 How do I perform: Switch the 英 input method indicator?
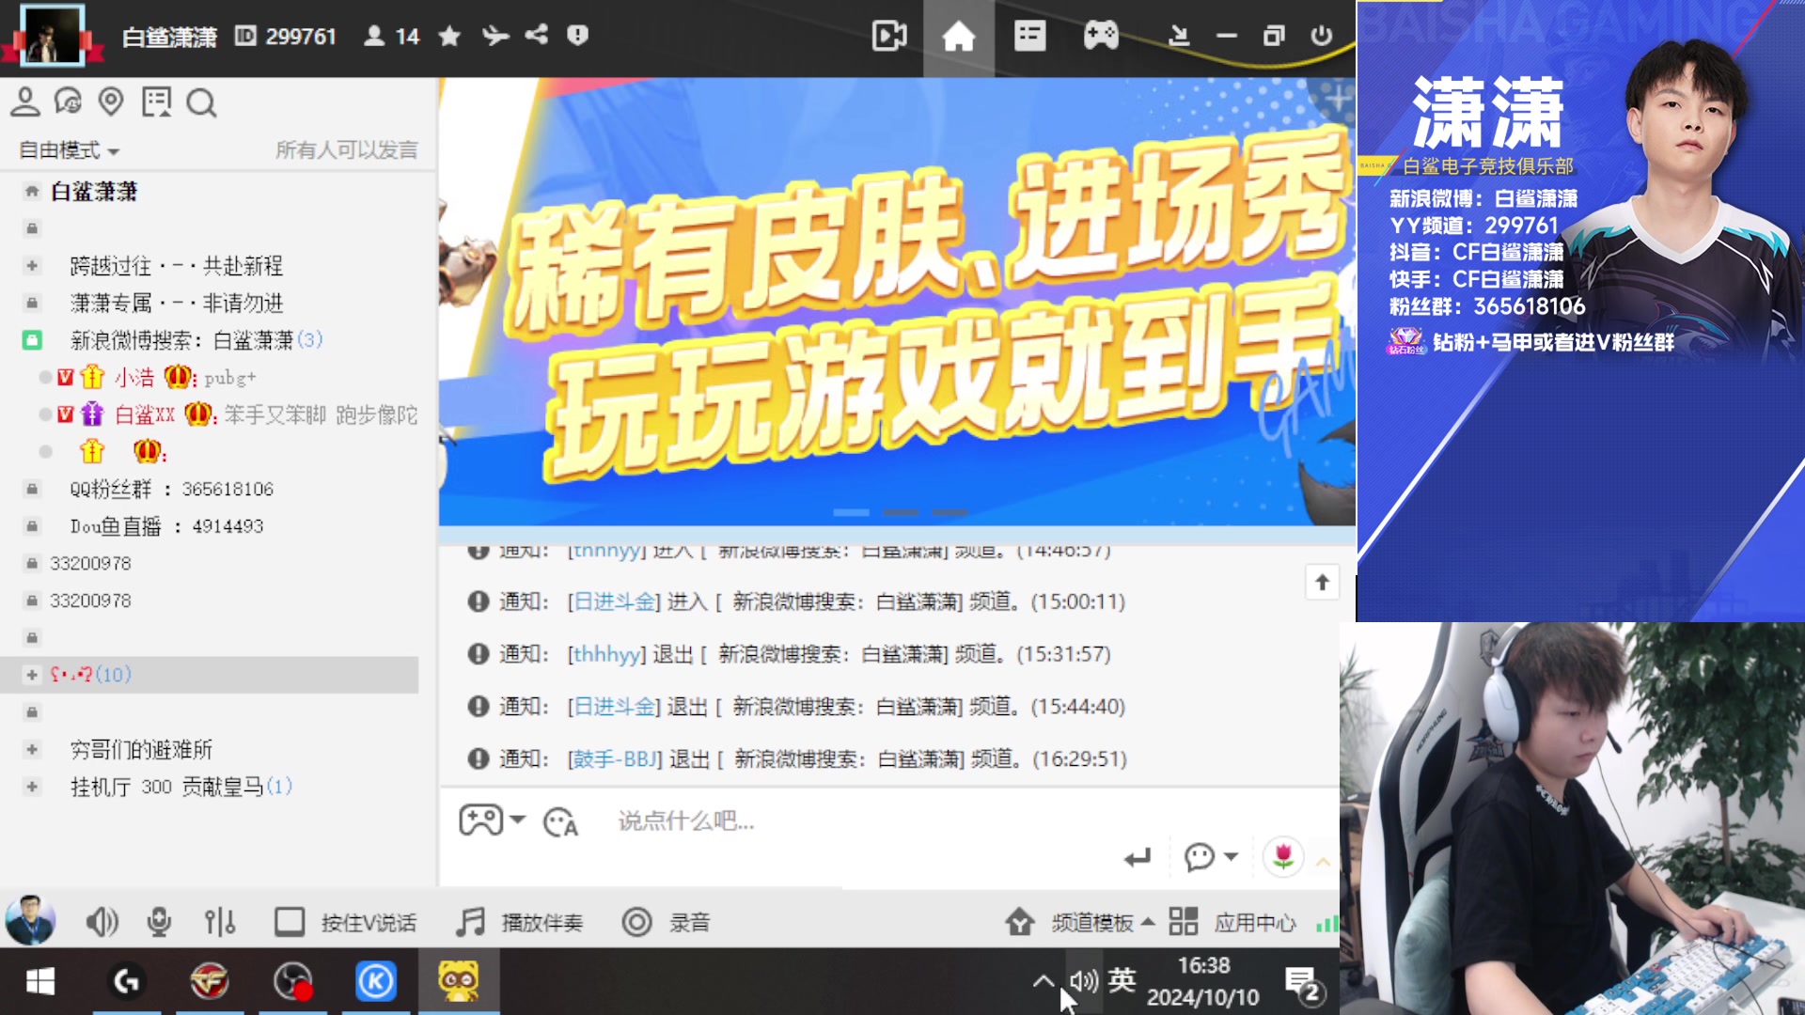(x=1122, y=980)
